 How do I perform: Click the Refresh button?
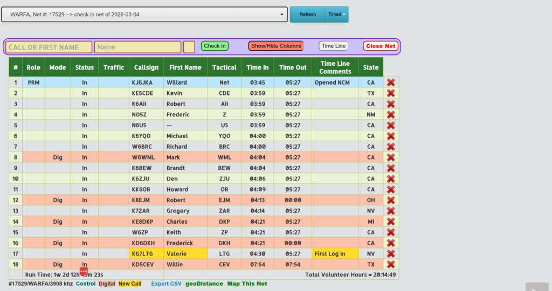point(308,15)
